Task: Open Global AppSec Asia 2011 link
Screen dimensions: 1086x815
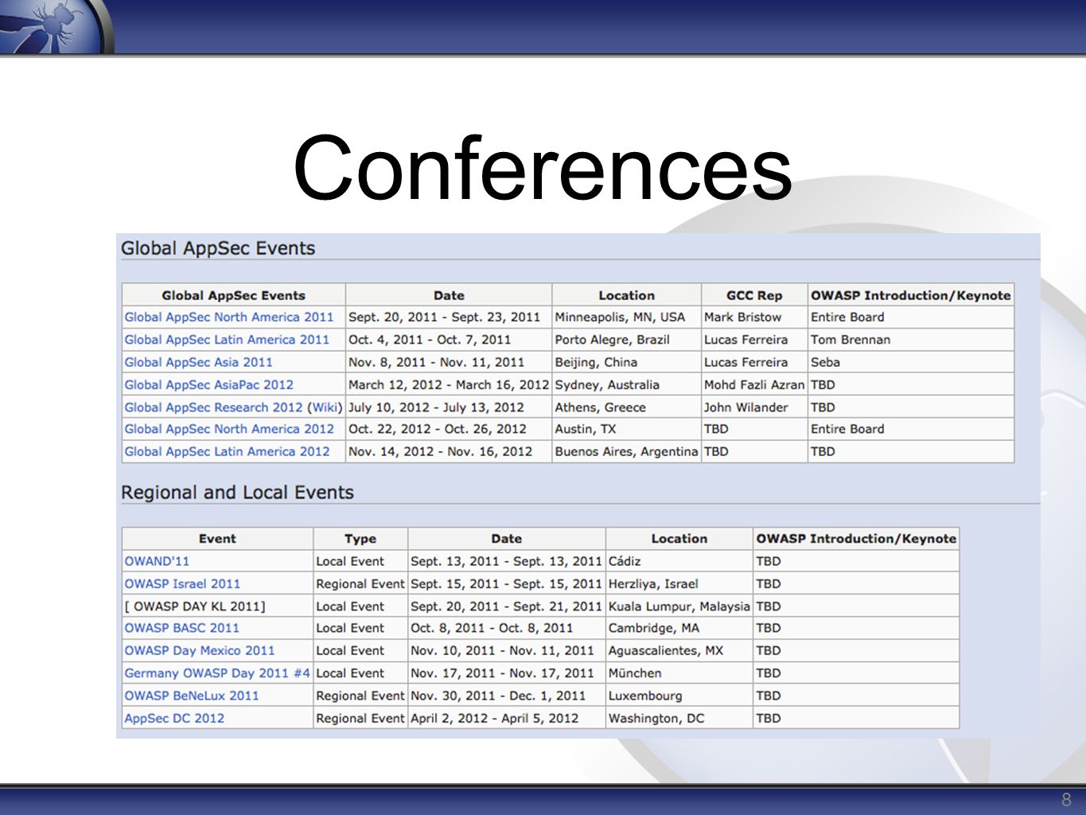Action: [x=198, y=362]
